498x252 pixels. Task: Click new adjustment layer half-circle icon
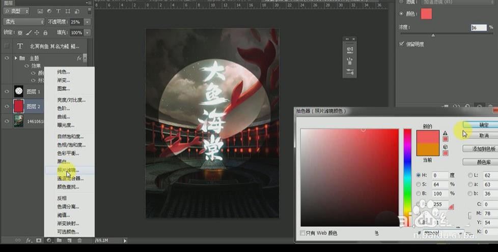tap(49, 241)
